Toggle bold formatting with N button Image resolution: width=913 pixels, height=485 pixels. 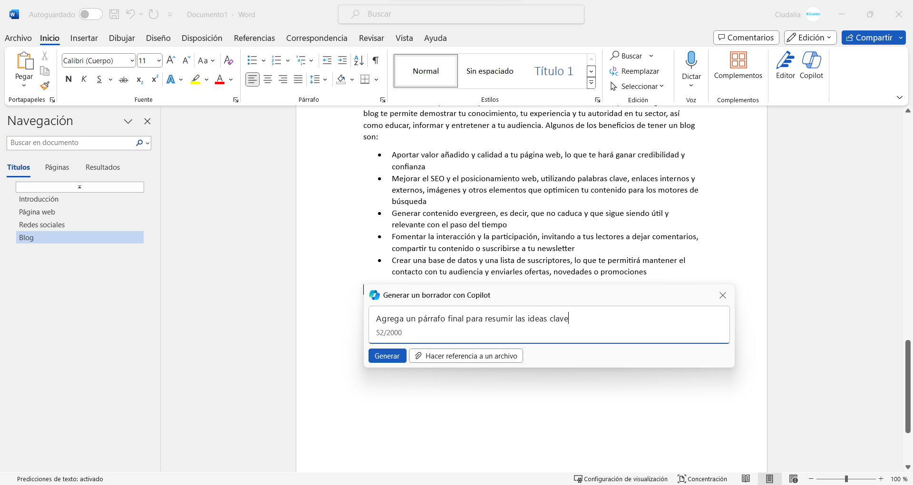[68, 79]
